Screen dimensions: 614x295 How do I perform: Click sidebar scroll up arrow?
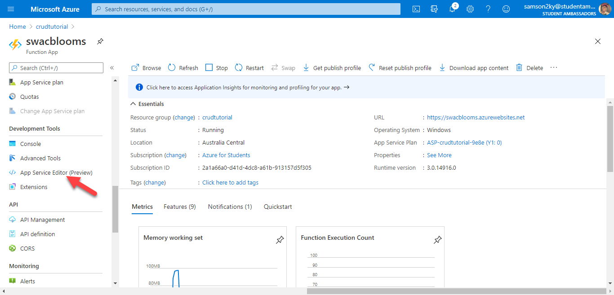pyautogui.click(x=116, y=80)
